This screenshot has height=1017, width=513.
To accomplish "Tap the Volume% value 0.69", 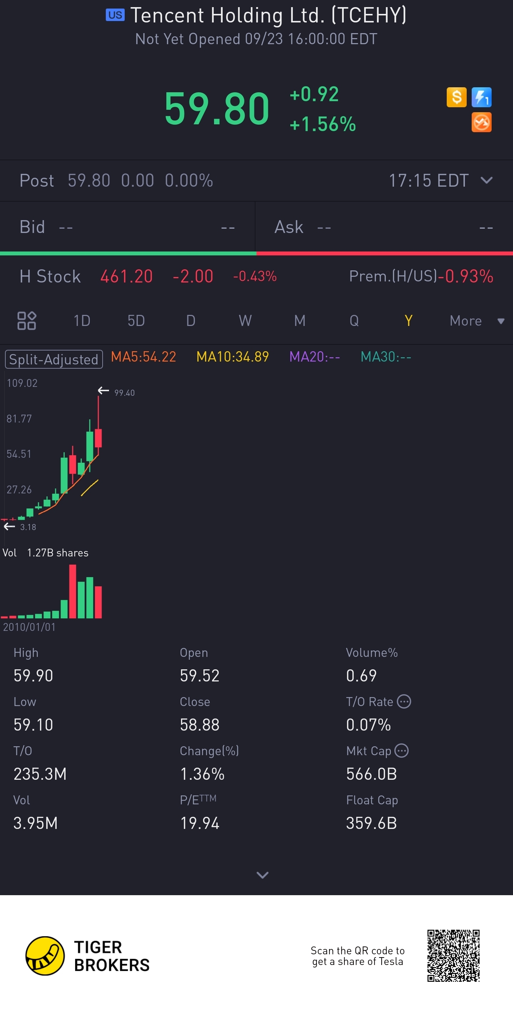I will pyautogui.click(x=361, y=675).
